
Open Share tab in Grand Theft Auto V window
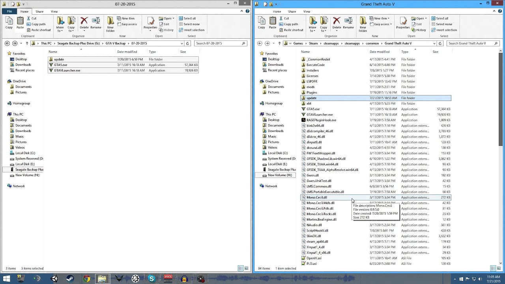coord(292,11)
